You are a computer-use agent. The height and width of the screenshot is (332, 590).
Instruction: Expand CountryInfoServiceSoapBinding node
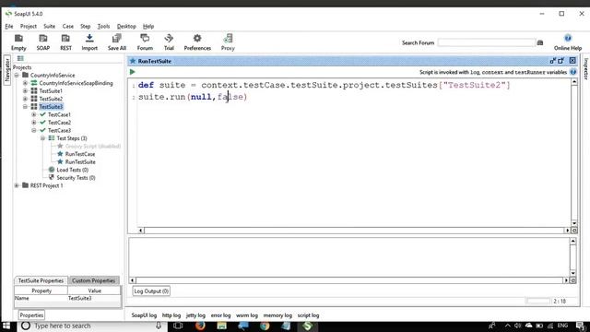[25, 83]
